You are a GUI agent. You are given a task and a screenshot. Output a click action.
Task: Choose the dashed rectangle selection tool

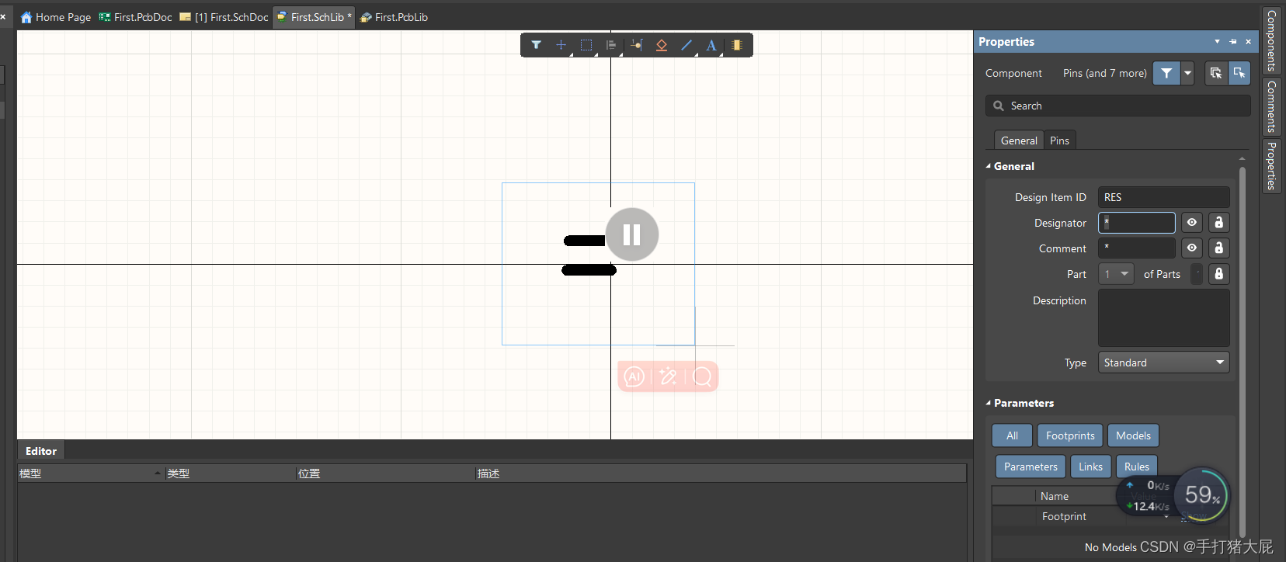click(x=586, y=45)
